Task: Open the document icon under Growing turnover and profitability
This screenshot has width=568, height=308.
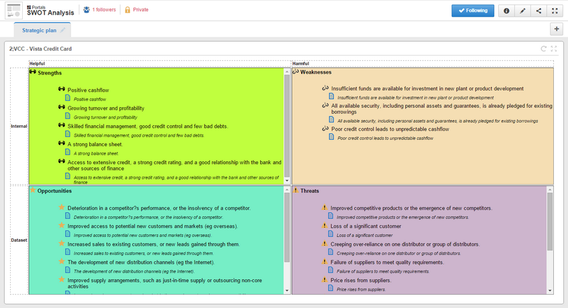Action: click(x=67, y=116)
